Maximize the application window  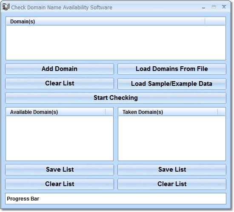pos(214,7)
